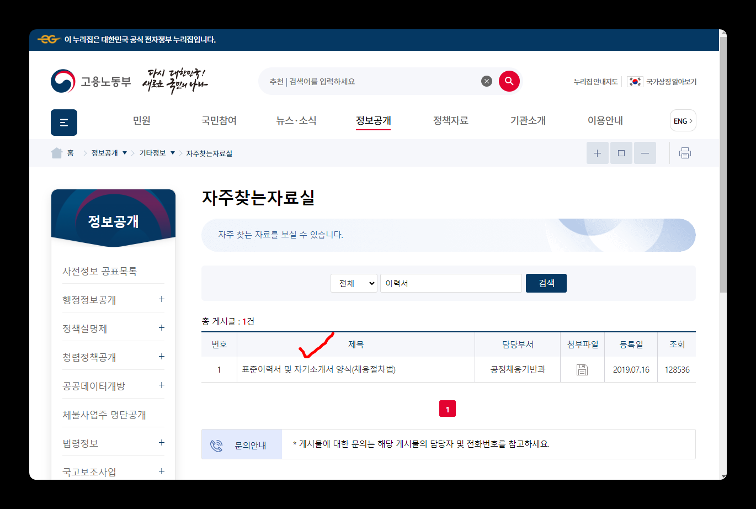Zoom out page with minus icon
The height and width of the screenshot is (509, 756).
click(x=645, y=153)
